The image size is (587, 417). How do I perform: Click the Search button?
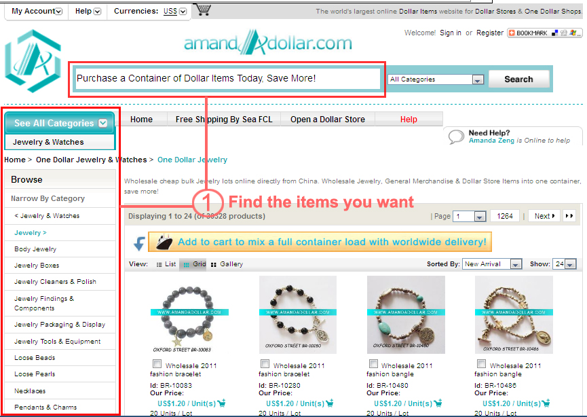519,79
